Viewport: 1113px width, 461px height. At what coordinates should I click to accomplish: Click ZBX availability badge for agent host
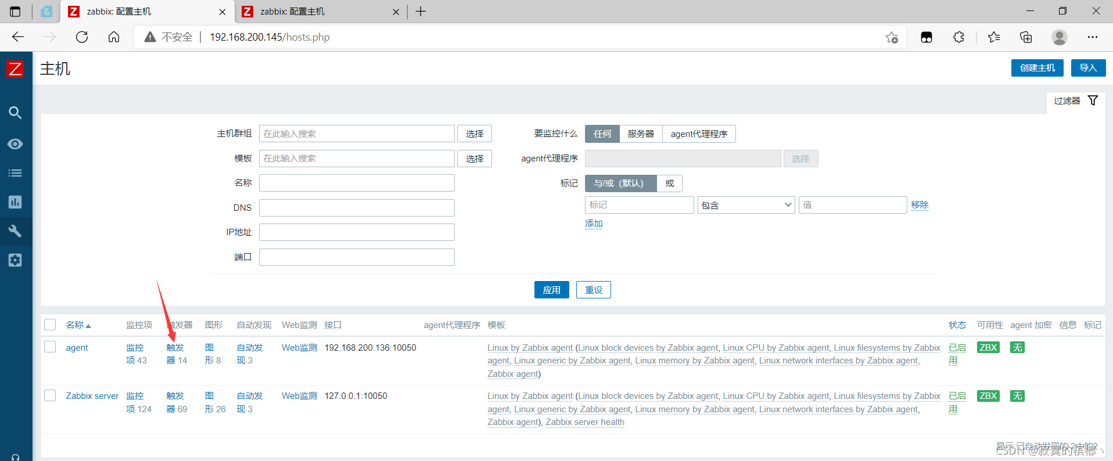(x=988, y=348)
